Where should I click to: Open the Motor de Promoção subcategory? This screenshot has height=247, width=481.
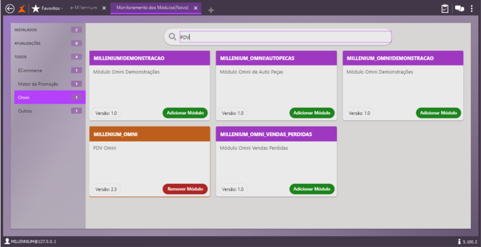point(50,84)
